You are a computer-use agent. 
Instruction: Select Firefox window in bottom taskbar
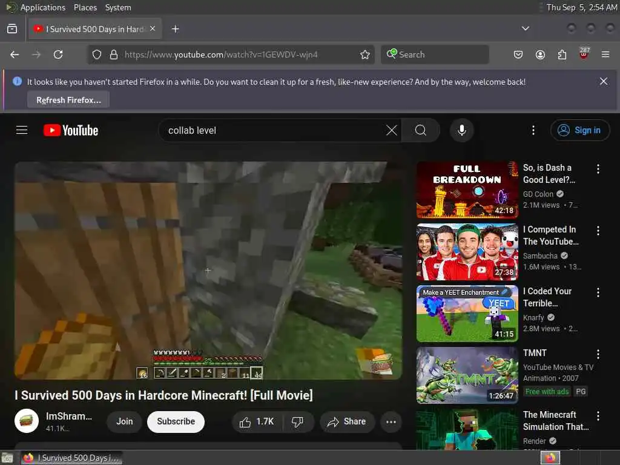71,458
